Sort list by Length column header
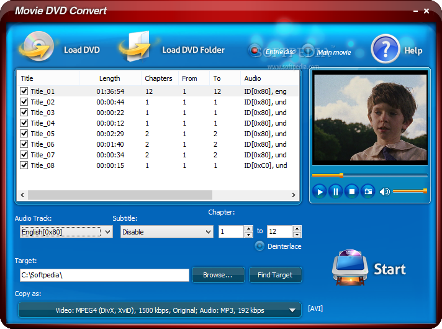This screenshot has width=442, height=329. [x=110, y=78]
